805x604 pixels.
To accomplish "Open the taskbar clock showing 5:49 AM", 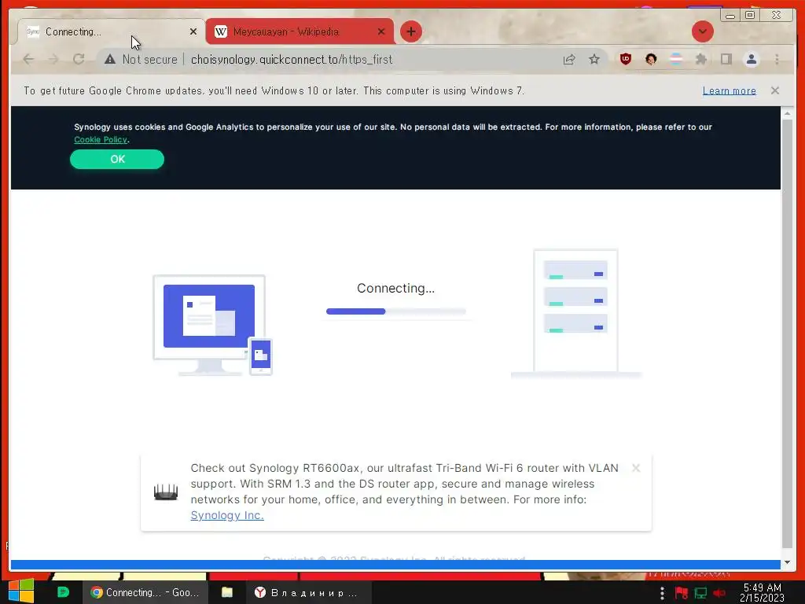I will pos(762,592).
